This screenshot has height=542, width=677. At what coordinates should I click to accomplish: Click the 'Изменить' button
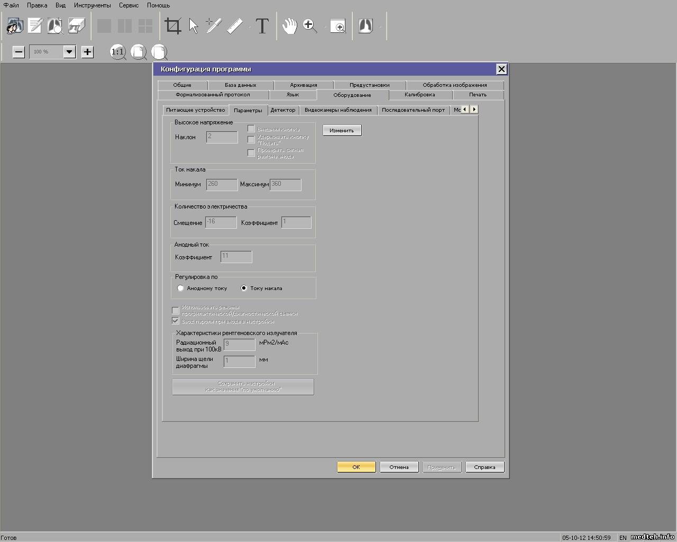click(x=342, y=130)
